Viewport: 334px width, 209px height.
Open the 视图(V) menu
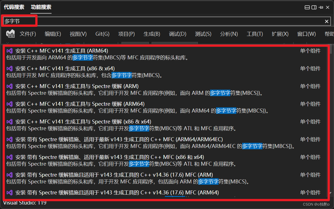pyautogui.click(x=78, y=34)
